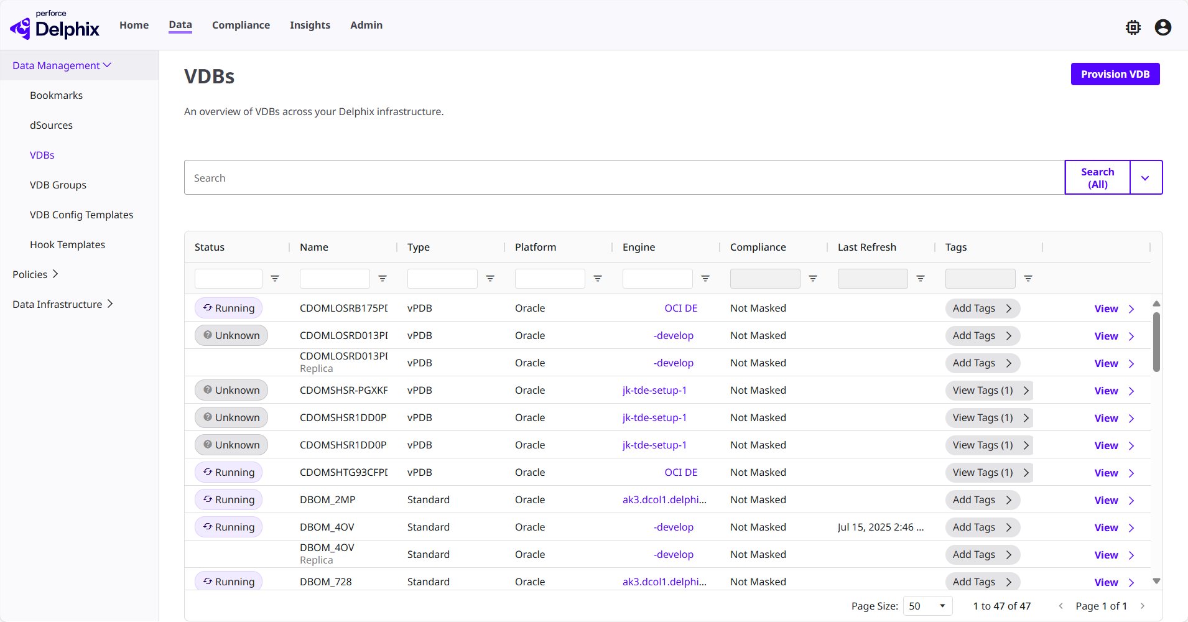Open the Tags column filter icon

[1028, 279]
